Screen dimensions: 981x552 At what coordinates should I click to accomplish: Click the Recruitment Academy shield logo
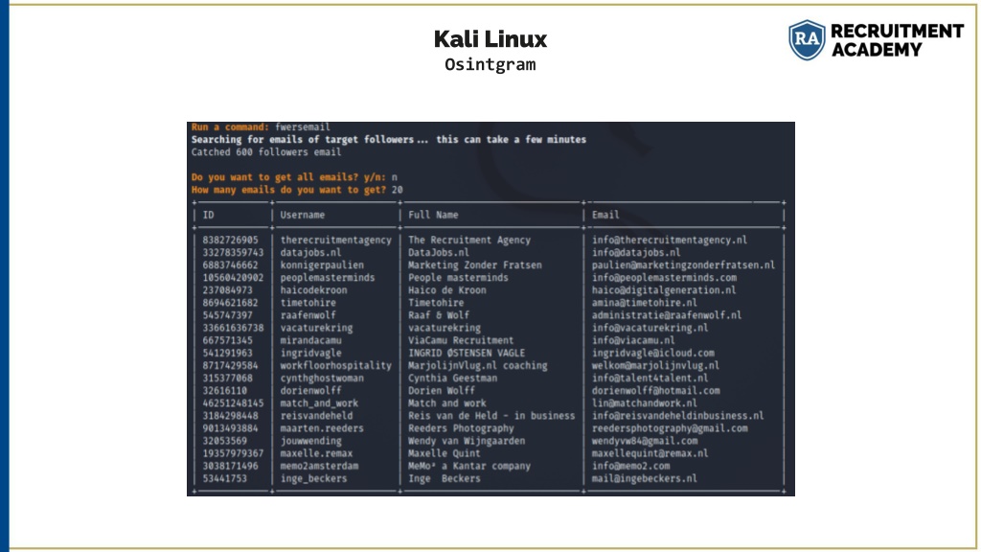(x=807, y=39)
